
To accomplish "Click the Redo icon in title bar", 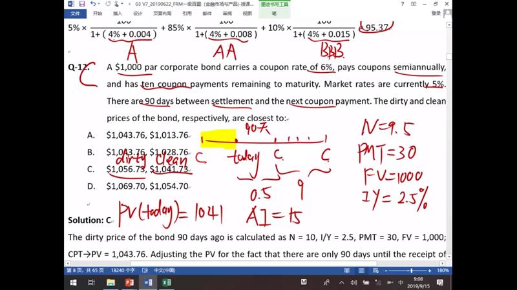I will pyautogui.click(x=108, y=4).
